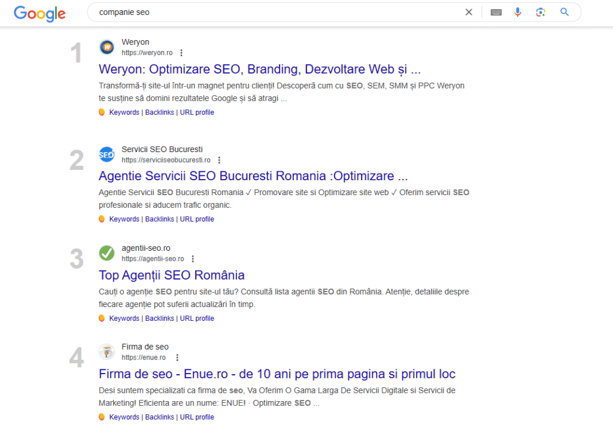This screenshot has height=431, width=613.
Task: Click the orange SEO dot under the Weryon result
Action: click(101, 112)
